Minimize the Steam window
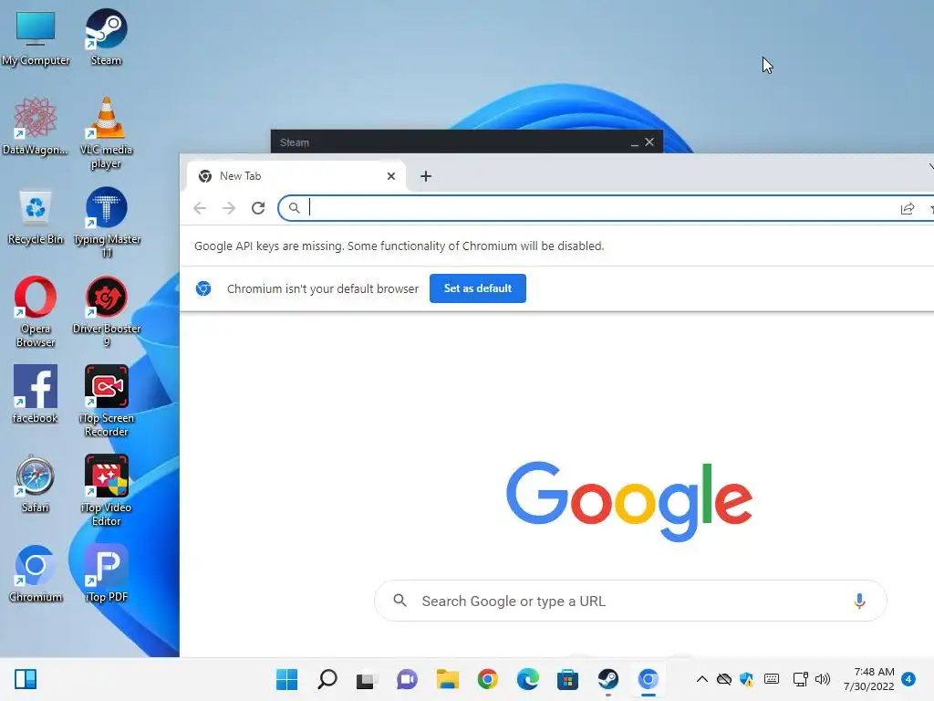The image size is (934, 701). point(635,143)
